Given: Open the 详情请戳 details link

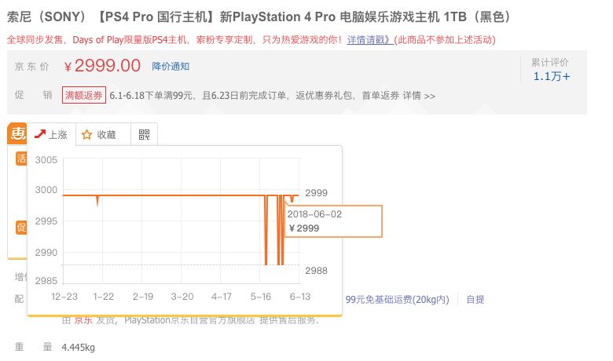Looking at the screenshot, I should click(x=369, y=39).
